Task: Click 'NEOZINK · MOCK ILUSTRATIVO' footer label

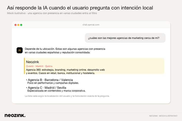Action: click(163, 116)
